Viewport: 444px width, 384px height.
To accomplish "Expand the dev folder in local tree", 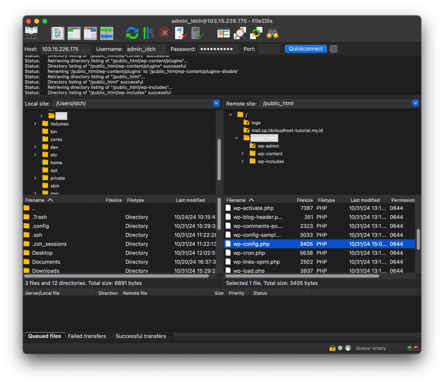I will click(35, 147).
